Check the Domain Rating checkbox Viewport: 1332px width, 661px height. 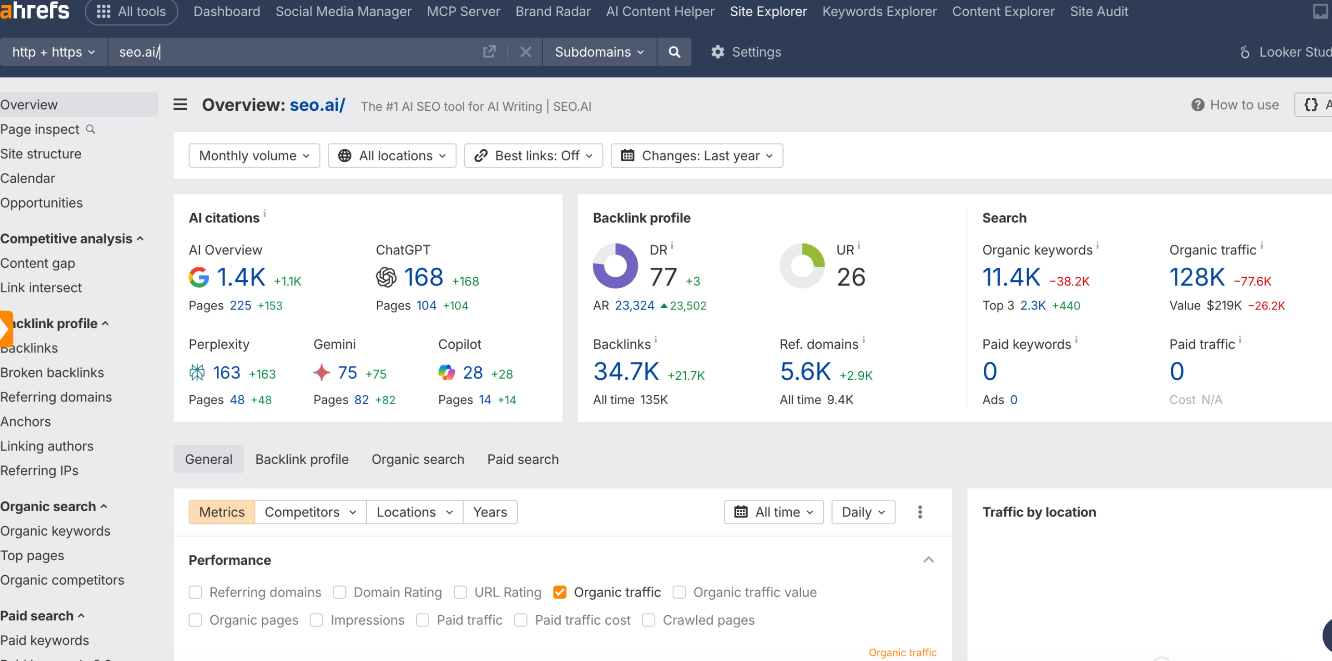[340, 592]
